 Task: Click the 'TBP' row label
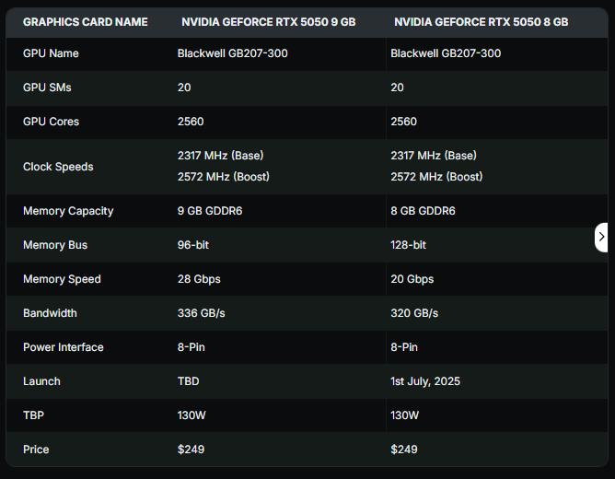tap(33, 415)
